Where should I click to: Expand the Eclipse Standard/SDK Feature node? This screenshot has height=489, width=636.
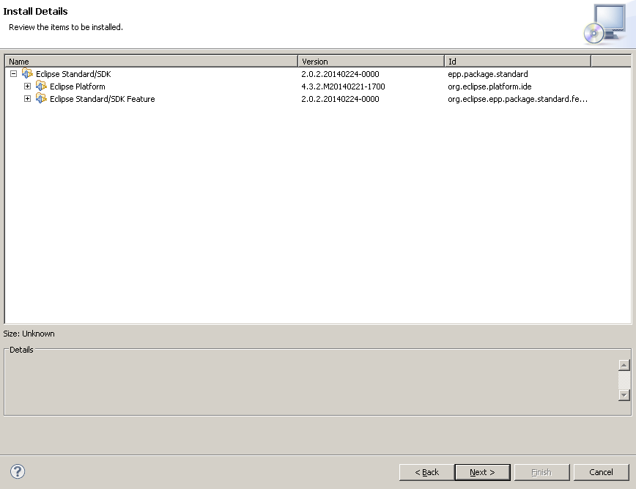point(27,99)
